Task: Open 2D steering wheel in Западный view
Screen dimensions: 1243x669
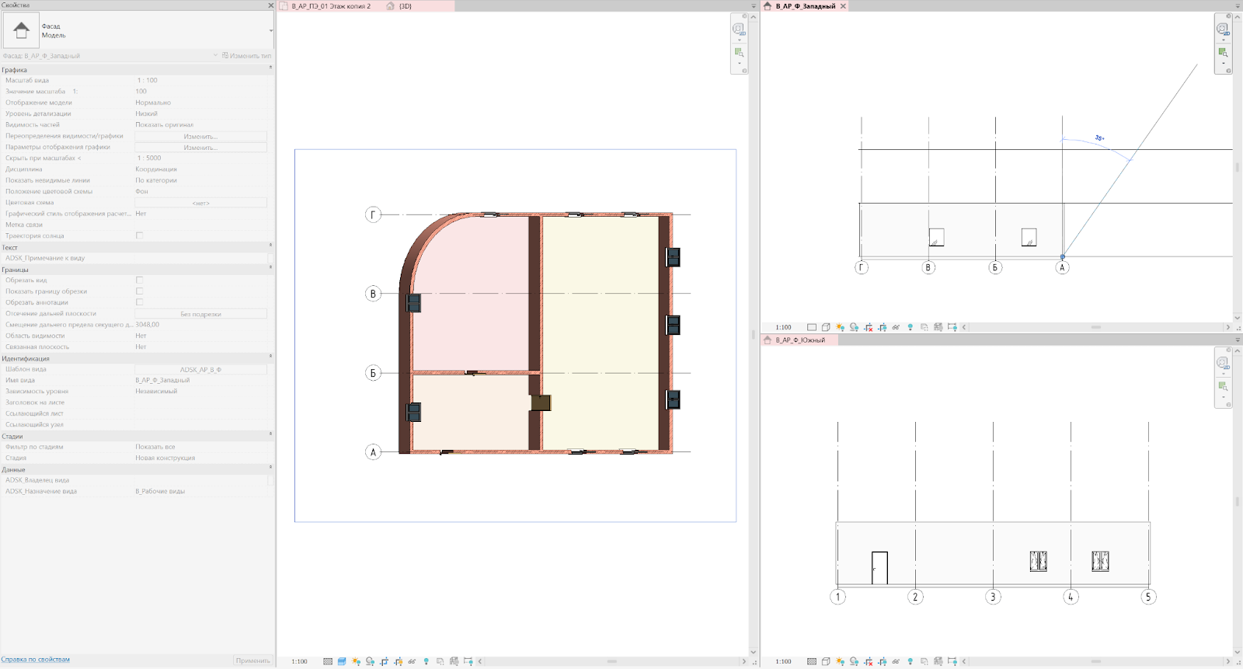Action: [x=1223, y=30]
